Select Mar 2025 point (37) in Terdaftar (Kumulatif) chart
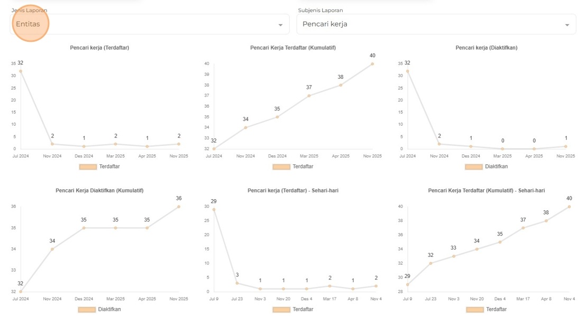The height and width of the screenshot is (316, 578). [309, 96]
